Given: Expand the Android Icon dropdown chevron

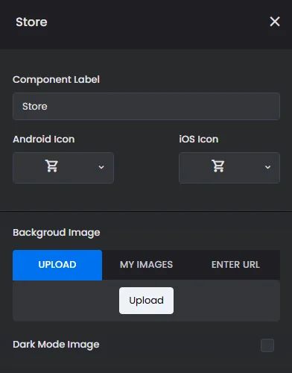Looking at the screenshot, I should (101, 167).
